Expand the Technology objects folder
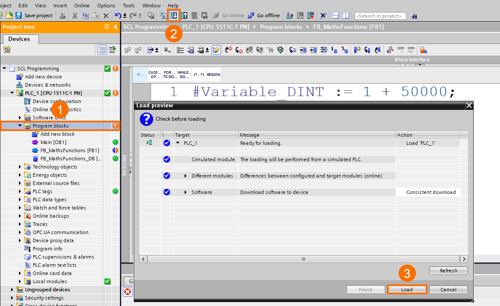The image size is (500, 306). [x=20, y=167]
